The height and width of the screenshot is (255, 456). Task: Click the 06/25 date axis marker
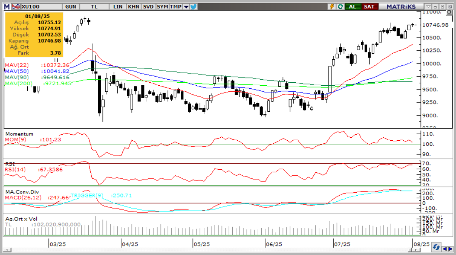(274, 244)
